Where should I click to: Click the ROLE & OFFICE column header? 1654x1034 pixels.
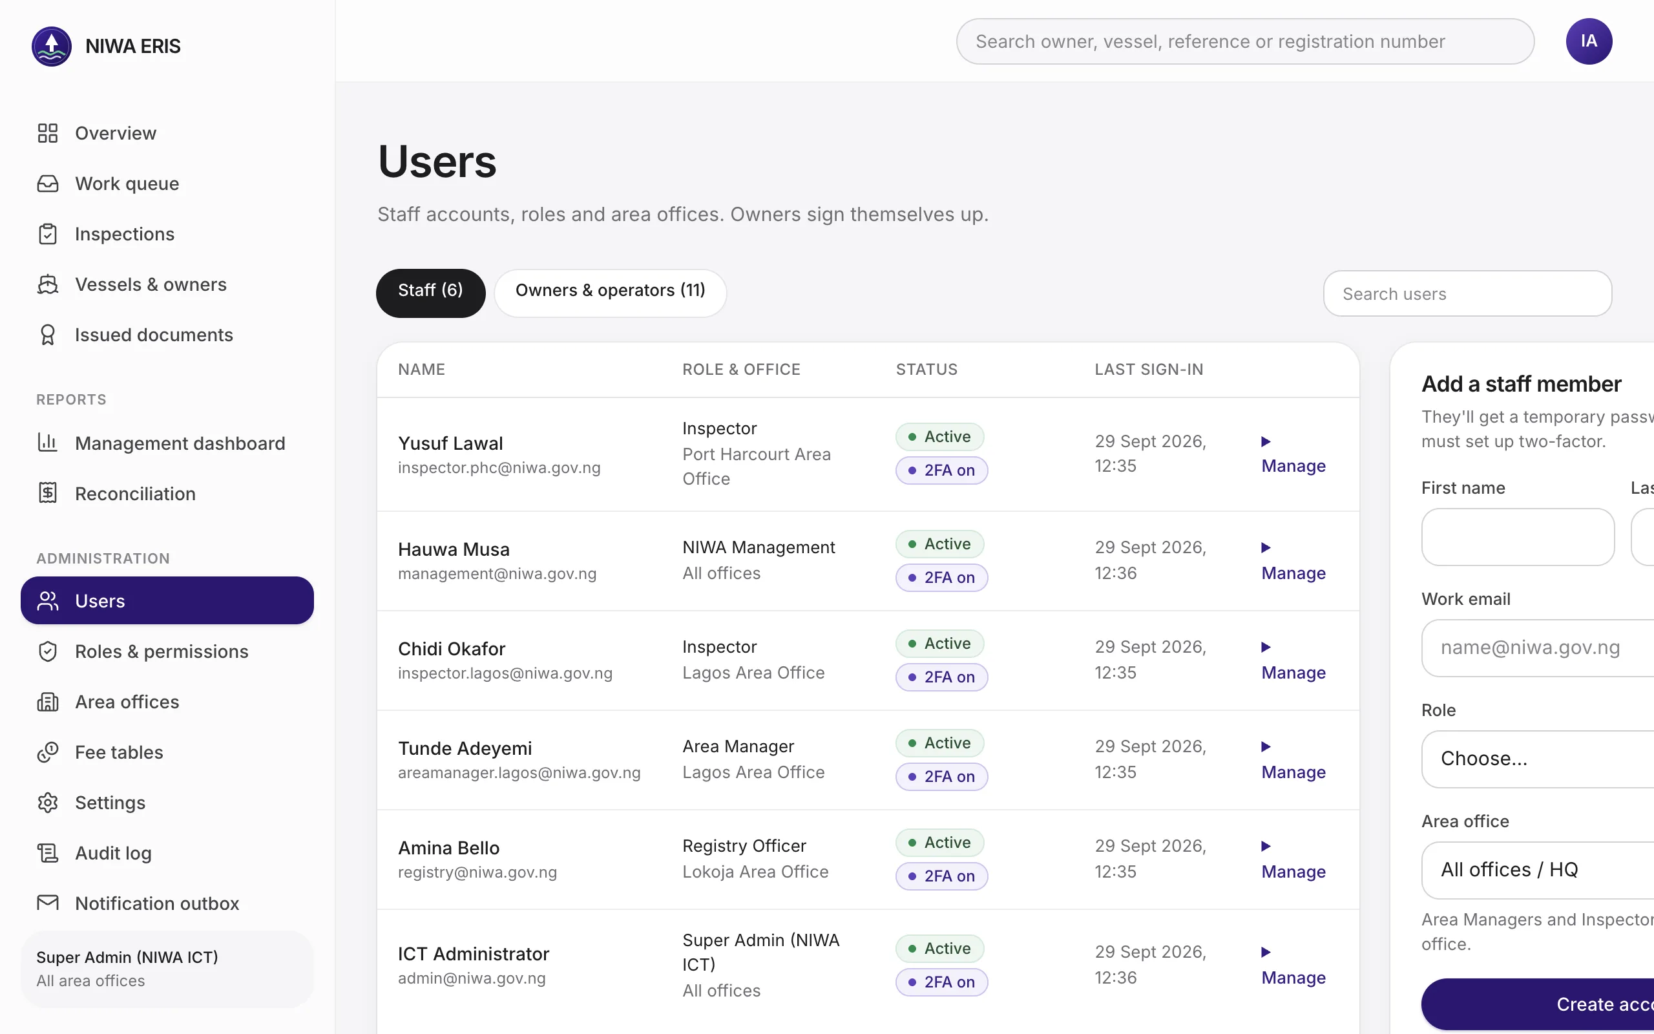[741, 369]
